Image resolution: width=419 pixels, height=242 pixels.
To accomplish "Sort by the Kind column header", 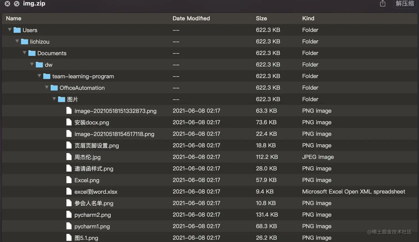I will pos(308,18).
